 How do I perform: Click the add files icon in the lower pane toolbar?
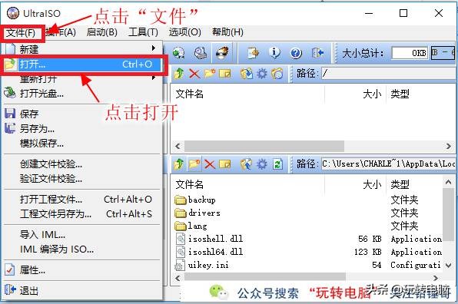(x=246, y=164)
